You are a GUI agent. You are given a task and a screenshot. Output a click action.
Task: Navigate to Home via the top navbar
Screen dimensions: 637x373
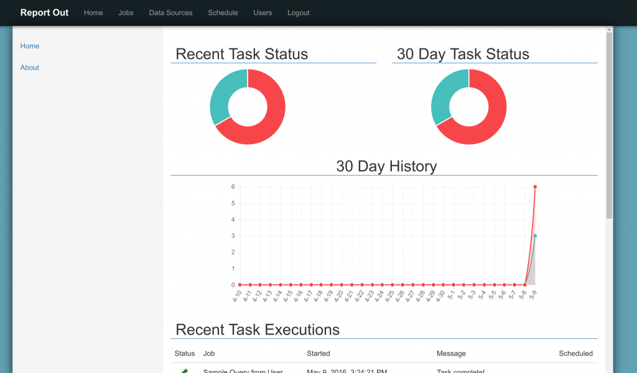pyautogui.click(x=93, y=12)
